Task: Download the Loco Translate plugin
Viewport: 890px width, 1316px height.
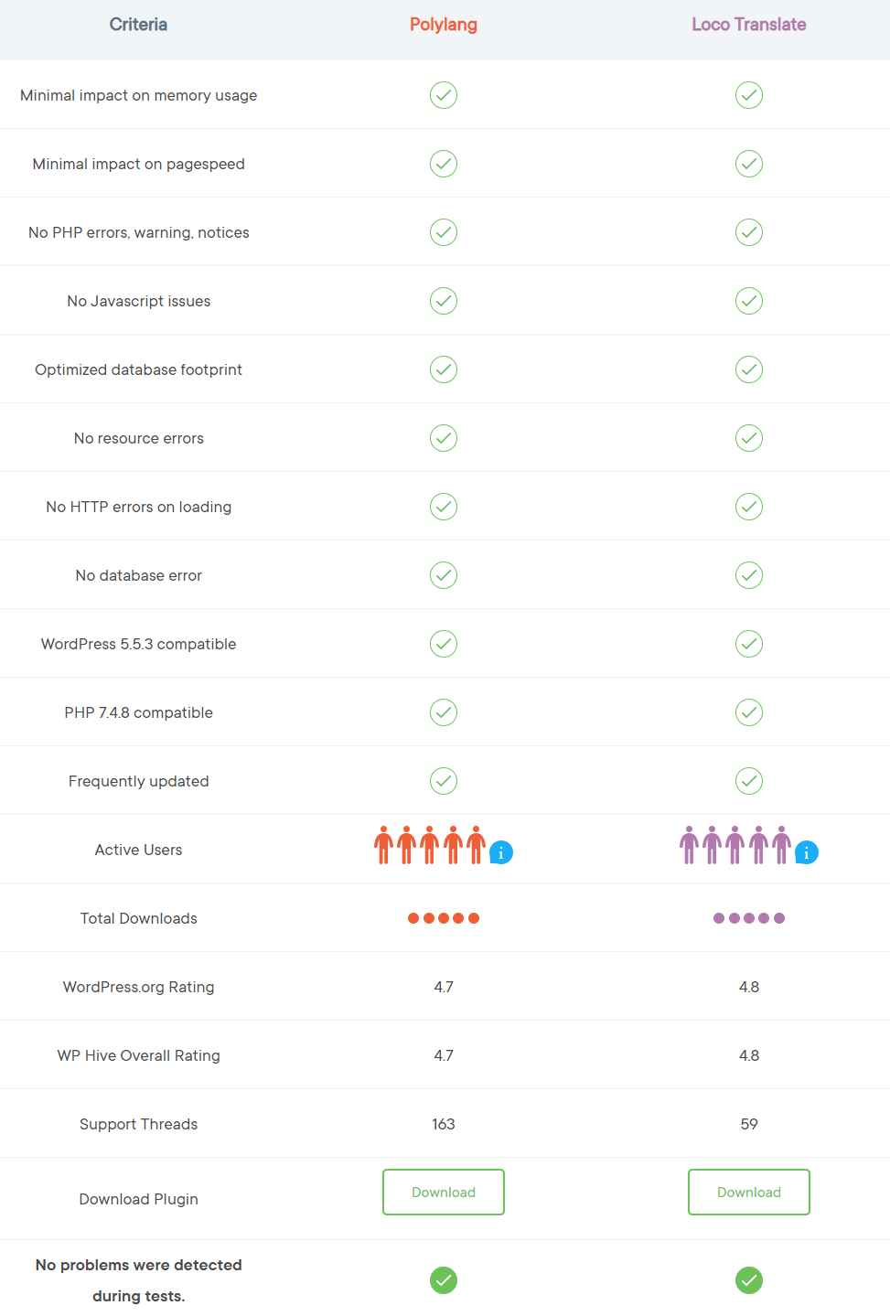Action: point(749,1192)
